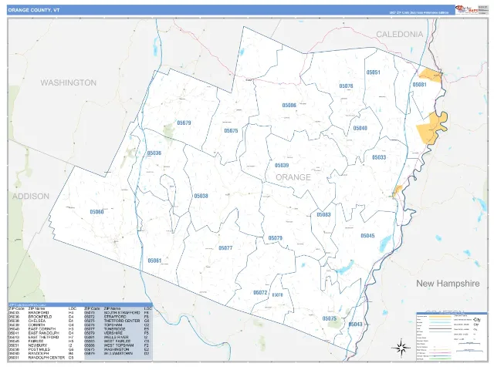494x370 pixels.
Task: Select ZIP code label 05070 on the map
Action: [x=277, y=294]
